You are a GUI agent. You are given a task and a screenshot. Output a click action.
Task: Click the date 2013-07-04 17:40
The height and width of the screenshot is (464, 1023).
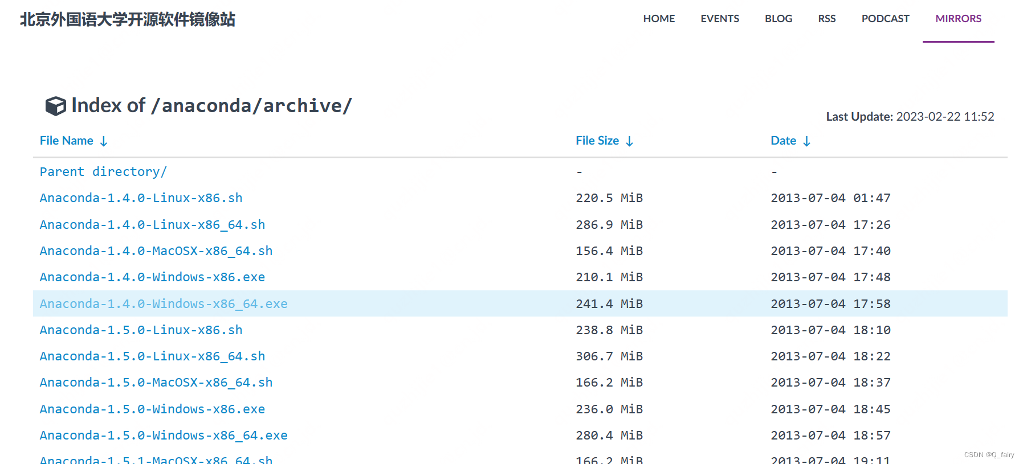point(830,251)
